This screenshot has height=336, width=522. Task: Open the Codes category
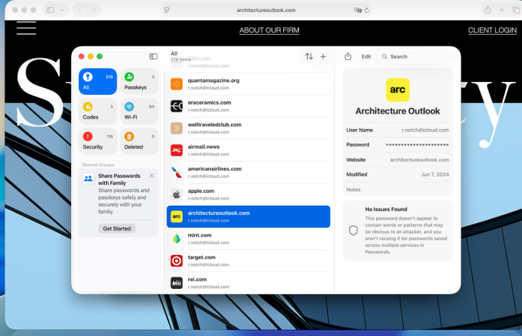point(97,112)
